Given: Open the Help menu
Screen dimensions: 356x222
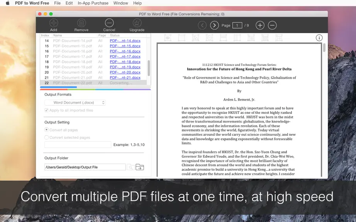Looking at the screenshot, I should point(137,3).
